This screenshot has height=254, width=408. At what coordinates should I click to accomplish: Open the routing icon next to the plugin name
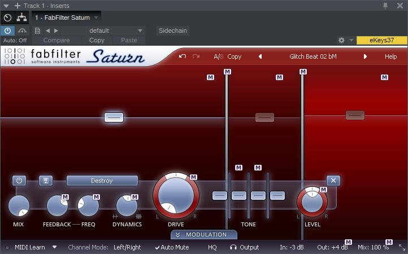[x=21, y=17]
